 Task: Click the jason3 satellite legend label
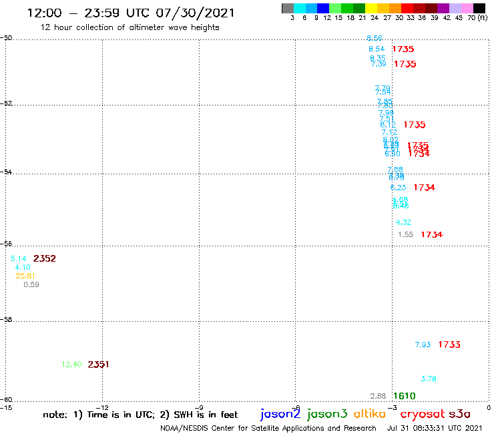327,414
